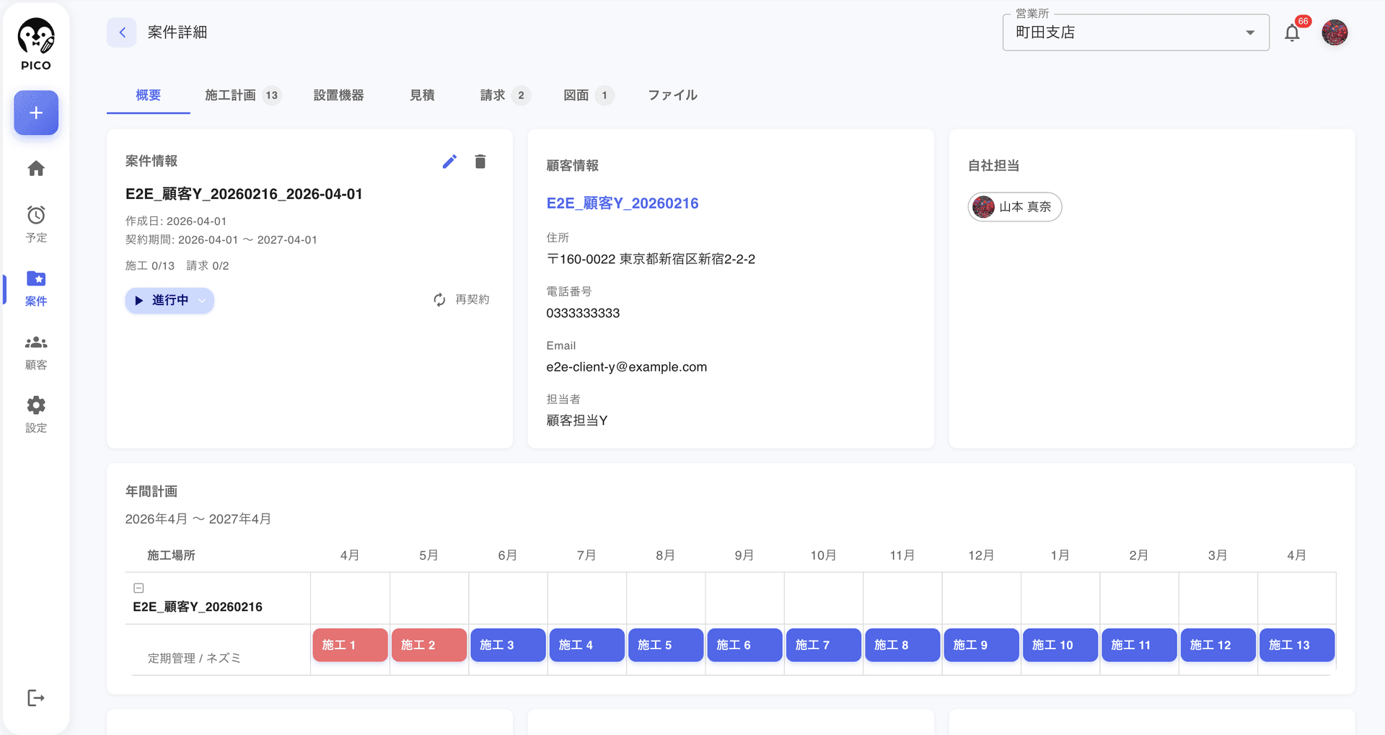
Task: Click 施工場所 column header
Action: [171, 555]
